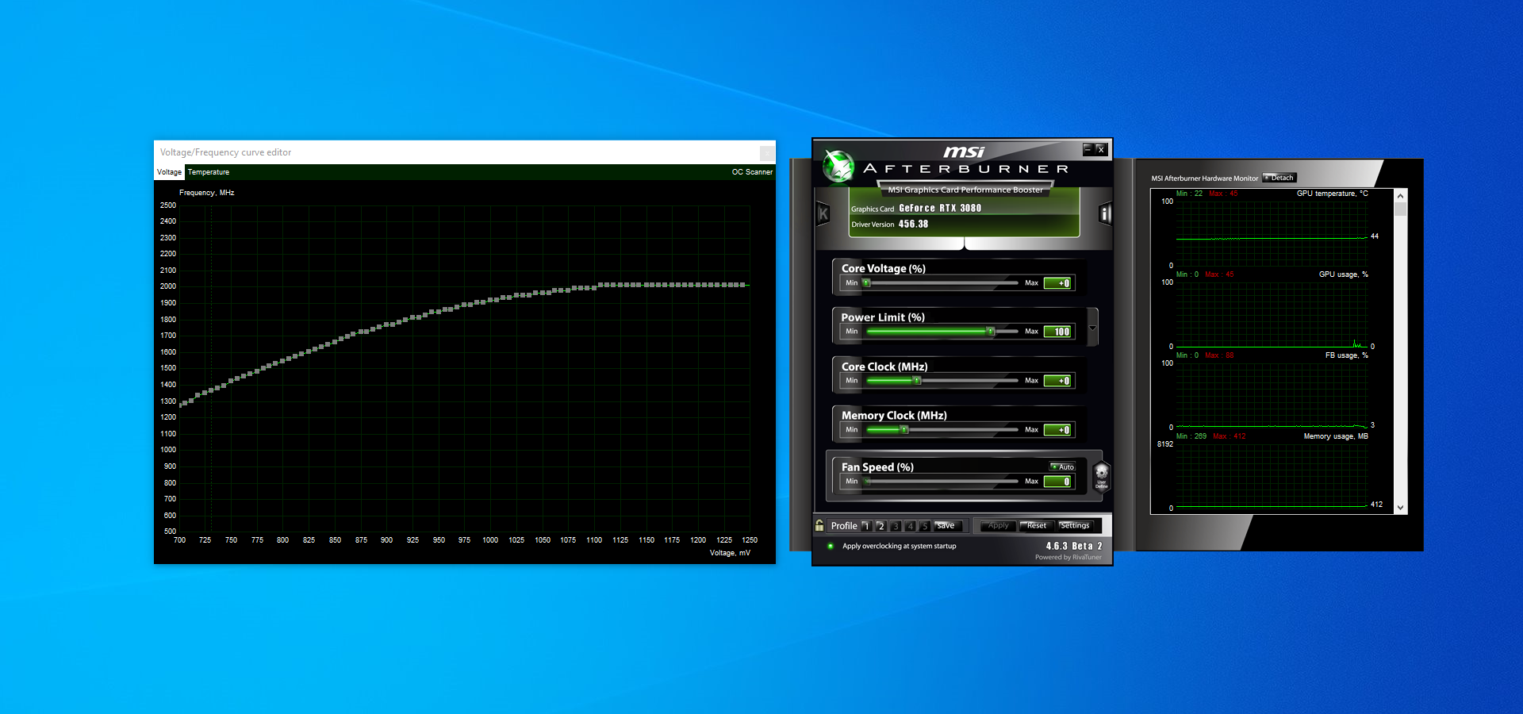Toggle the fan speed Auto mode
Image resolution: width=1523 pixels, height=714 pixels.
coord(1063,466)
